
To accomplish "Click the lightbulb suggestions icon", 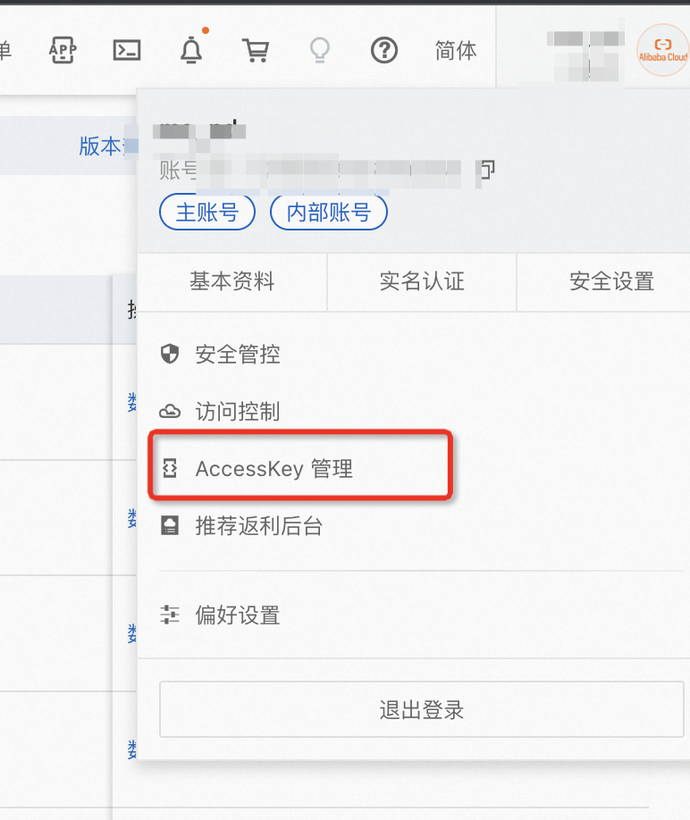I will coord(319,50).
